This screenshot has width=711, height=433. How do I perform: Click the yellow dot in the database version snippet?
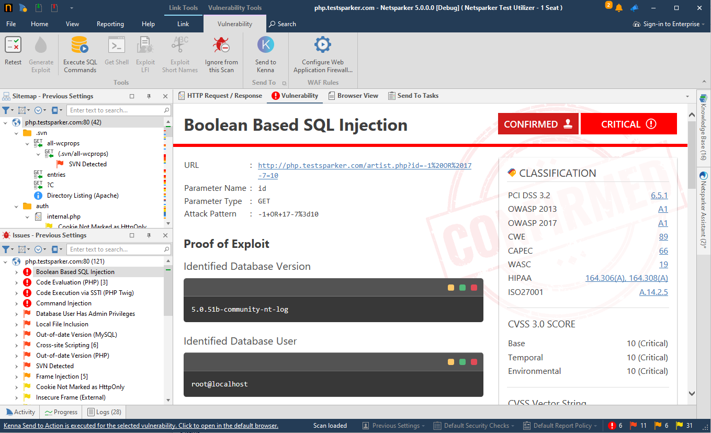450,287
